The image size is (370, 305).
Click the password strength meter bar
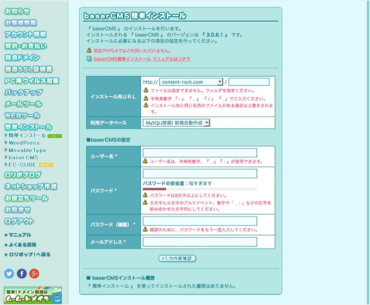tap(199, 189)
